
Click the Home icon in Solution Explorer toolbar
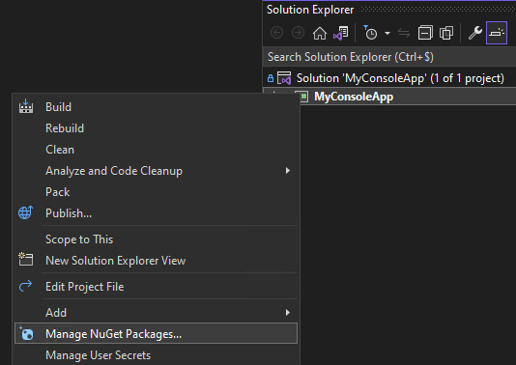[320, 33]
